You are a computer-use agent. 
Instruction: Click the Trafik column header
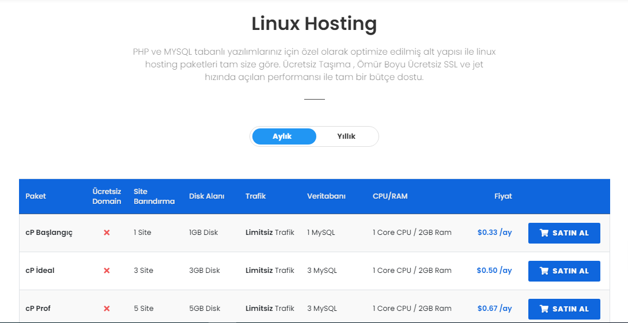tap(256, 196)
